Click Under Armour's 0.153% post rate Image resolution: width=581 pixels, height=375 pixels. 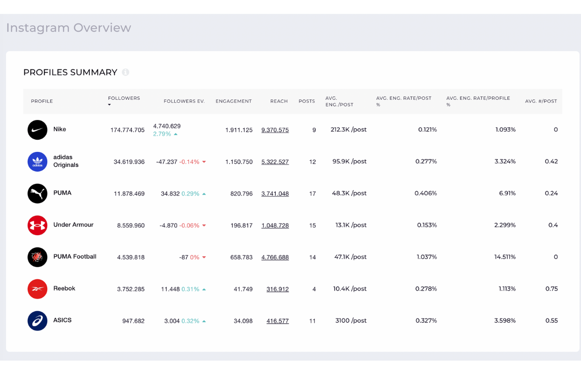pyautogui.click(x=426, y=225)
